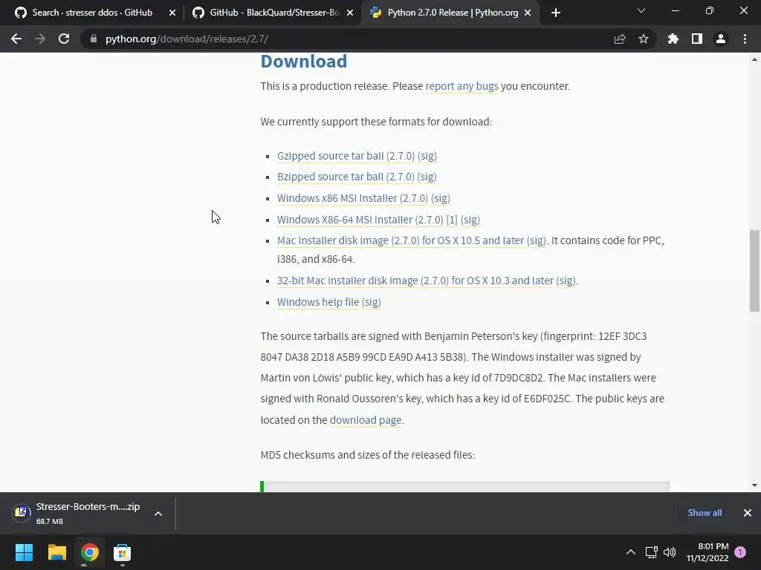Open the Windows Start menu

24,552
